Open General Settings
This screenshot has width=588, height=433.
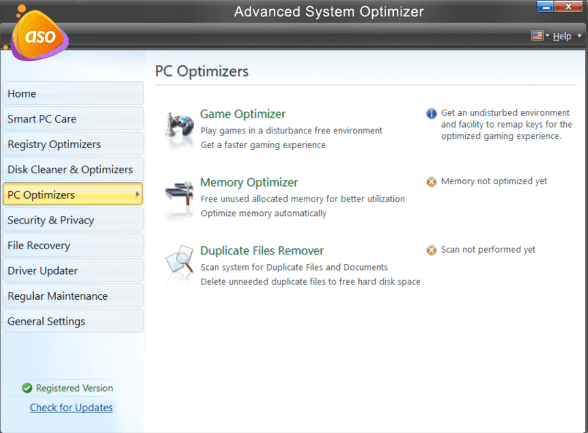[x=73, y=321]
